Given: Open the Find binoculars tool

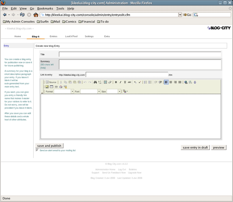Looking at the screenshot, I should tap(95, 82).
